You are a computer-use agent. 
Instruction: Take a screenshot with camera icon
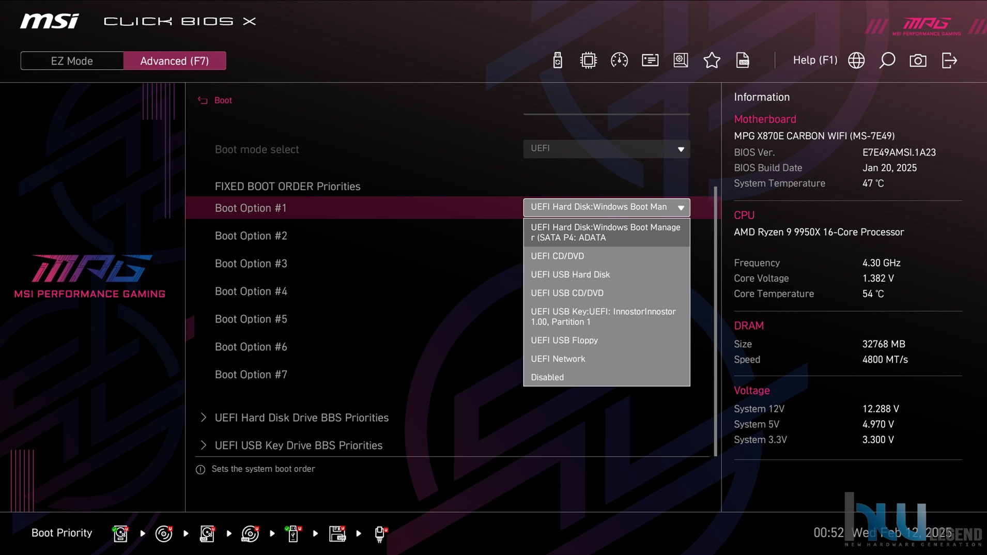click(x=918, y=60)
